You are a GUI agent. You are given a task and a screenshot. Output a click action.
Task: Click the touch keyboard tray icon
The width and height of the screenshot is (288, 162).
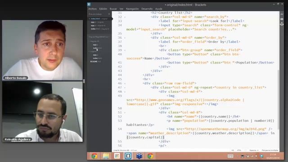click(230, 156)
